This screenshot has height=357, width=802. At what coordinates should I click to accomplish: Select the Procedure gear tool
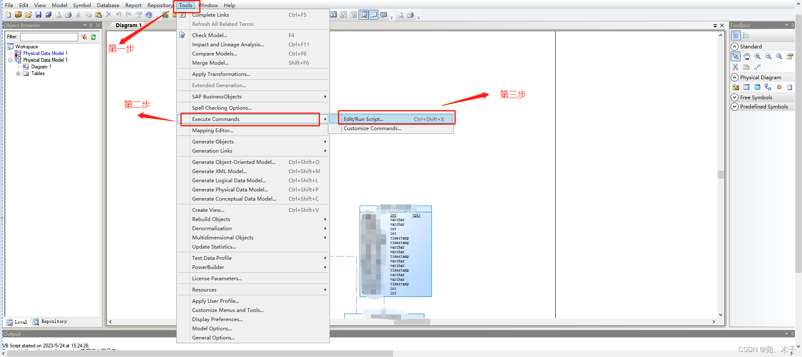(779, 87)
